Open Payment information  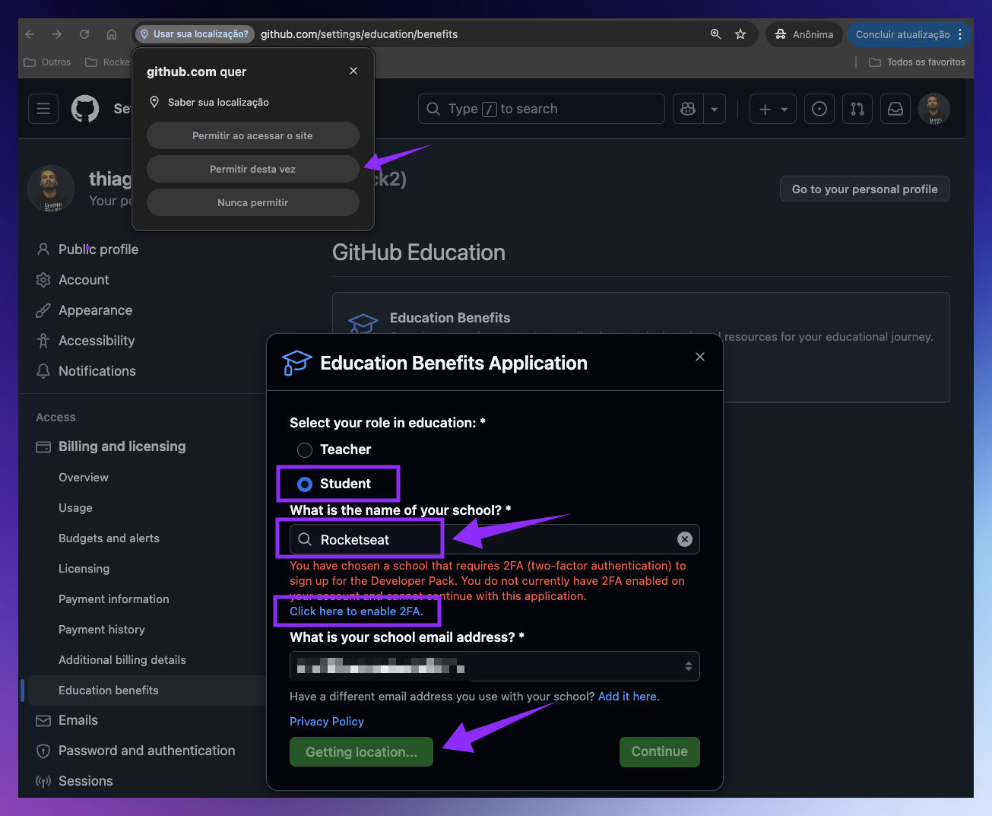114,599
